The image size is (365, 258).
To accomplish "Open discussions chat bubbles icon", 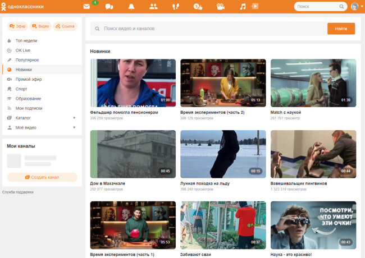I will [109, 7].
